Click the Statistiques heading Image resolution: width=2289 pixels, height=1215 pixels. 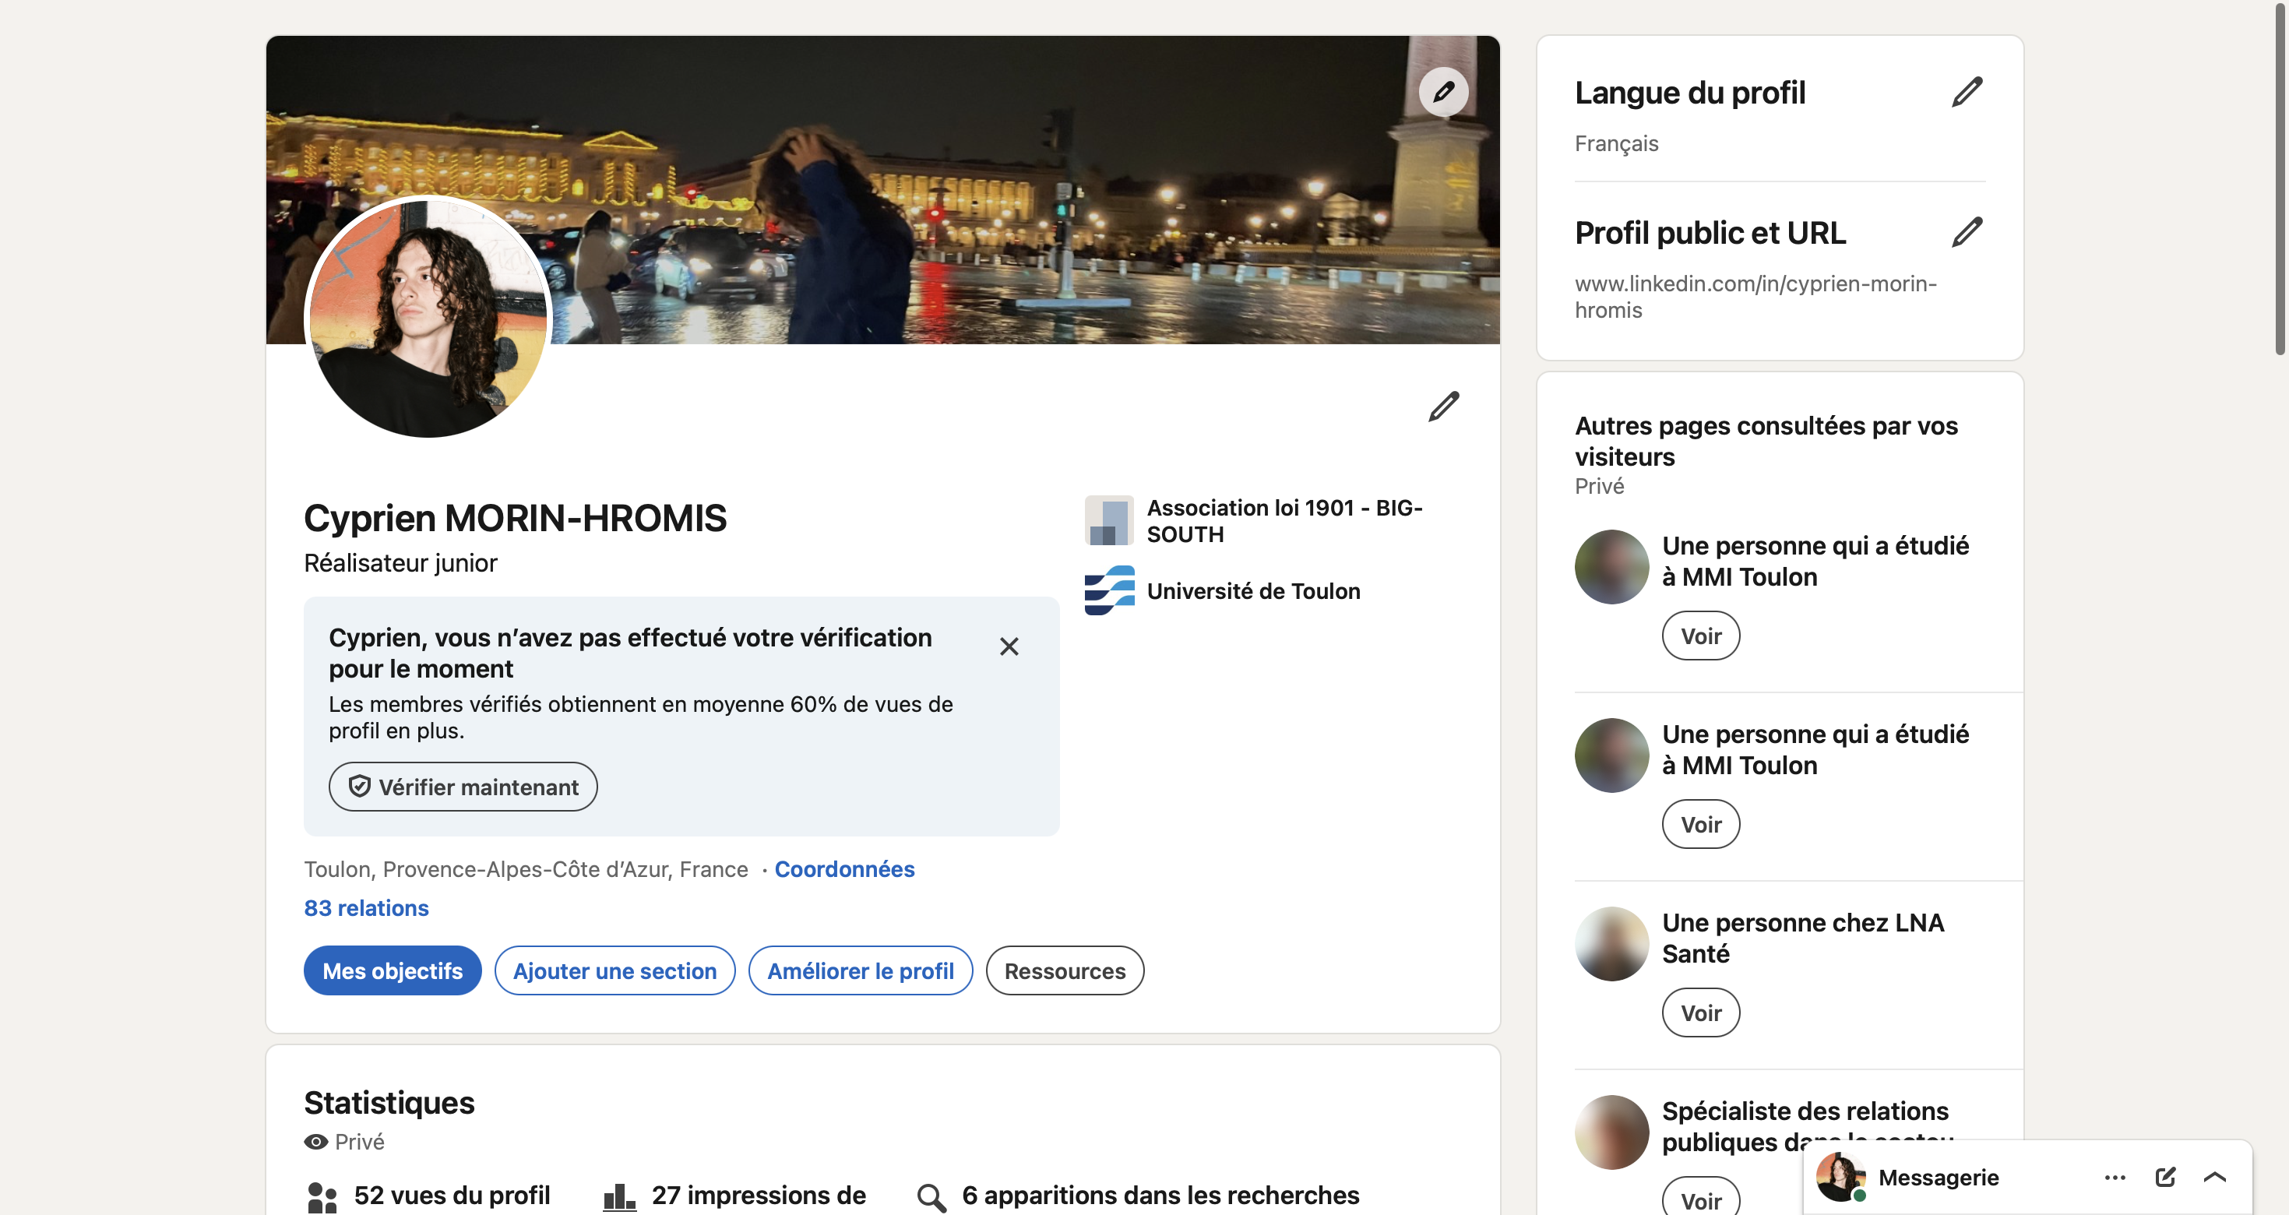[389, 1103]
